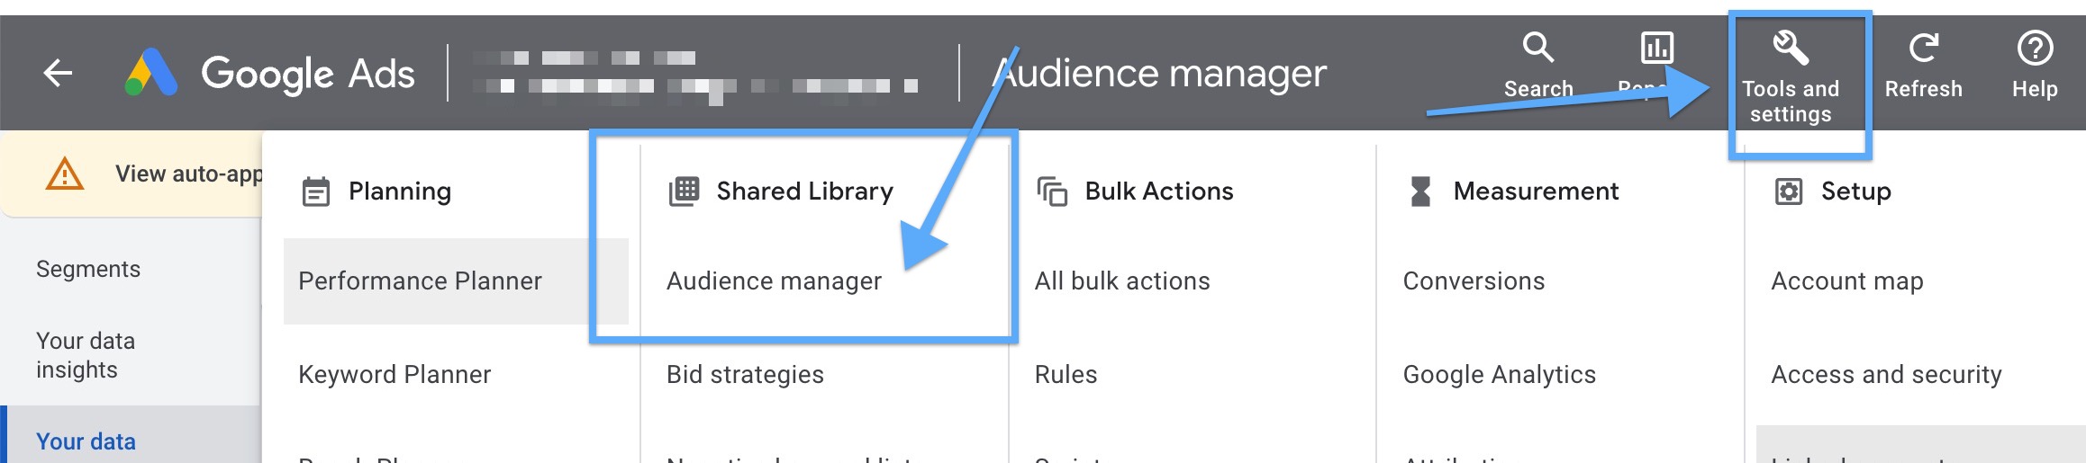Click the Planning calendar icon
The width and height of the screenshot is (2086, 463).
coord(316,191)
